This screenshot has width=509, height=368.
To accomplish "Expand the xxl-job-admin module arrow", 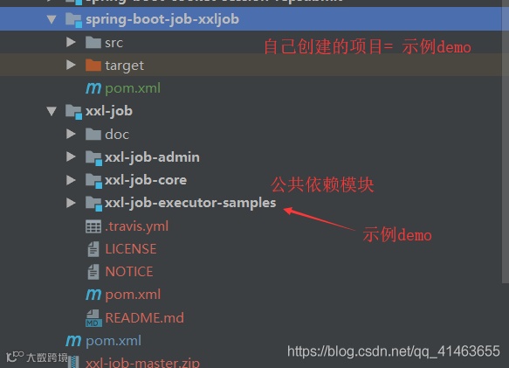I will pyautogui.click(x=71, y=156).
